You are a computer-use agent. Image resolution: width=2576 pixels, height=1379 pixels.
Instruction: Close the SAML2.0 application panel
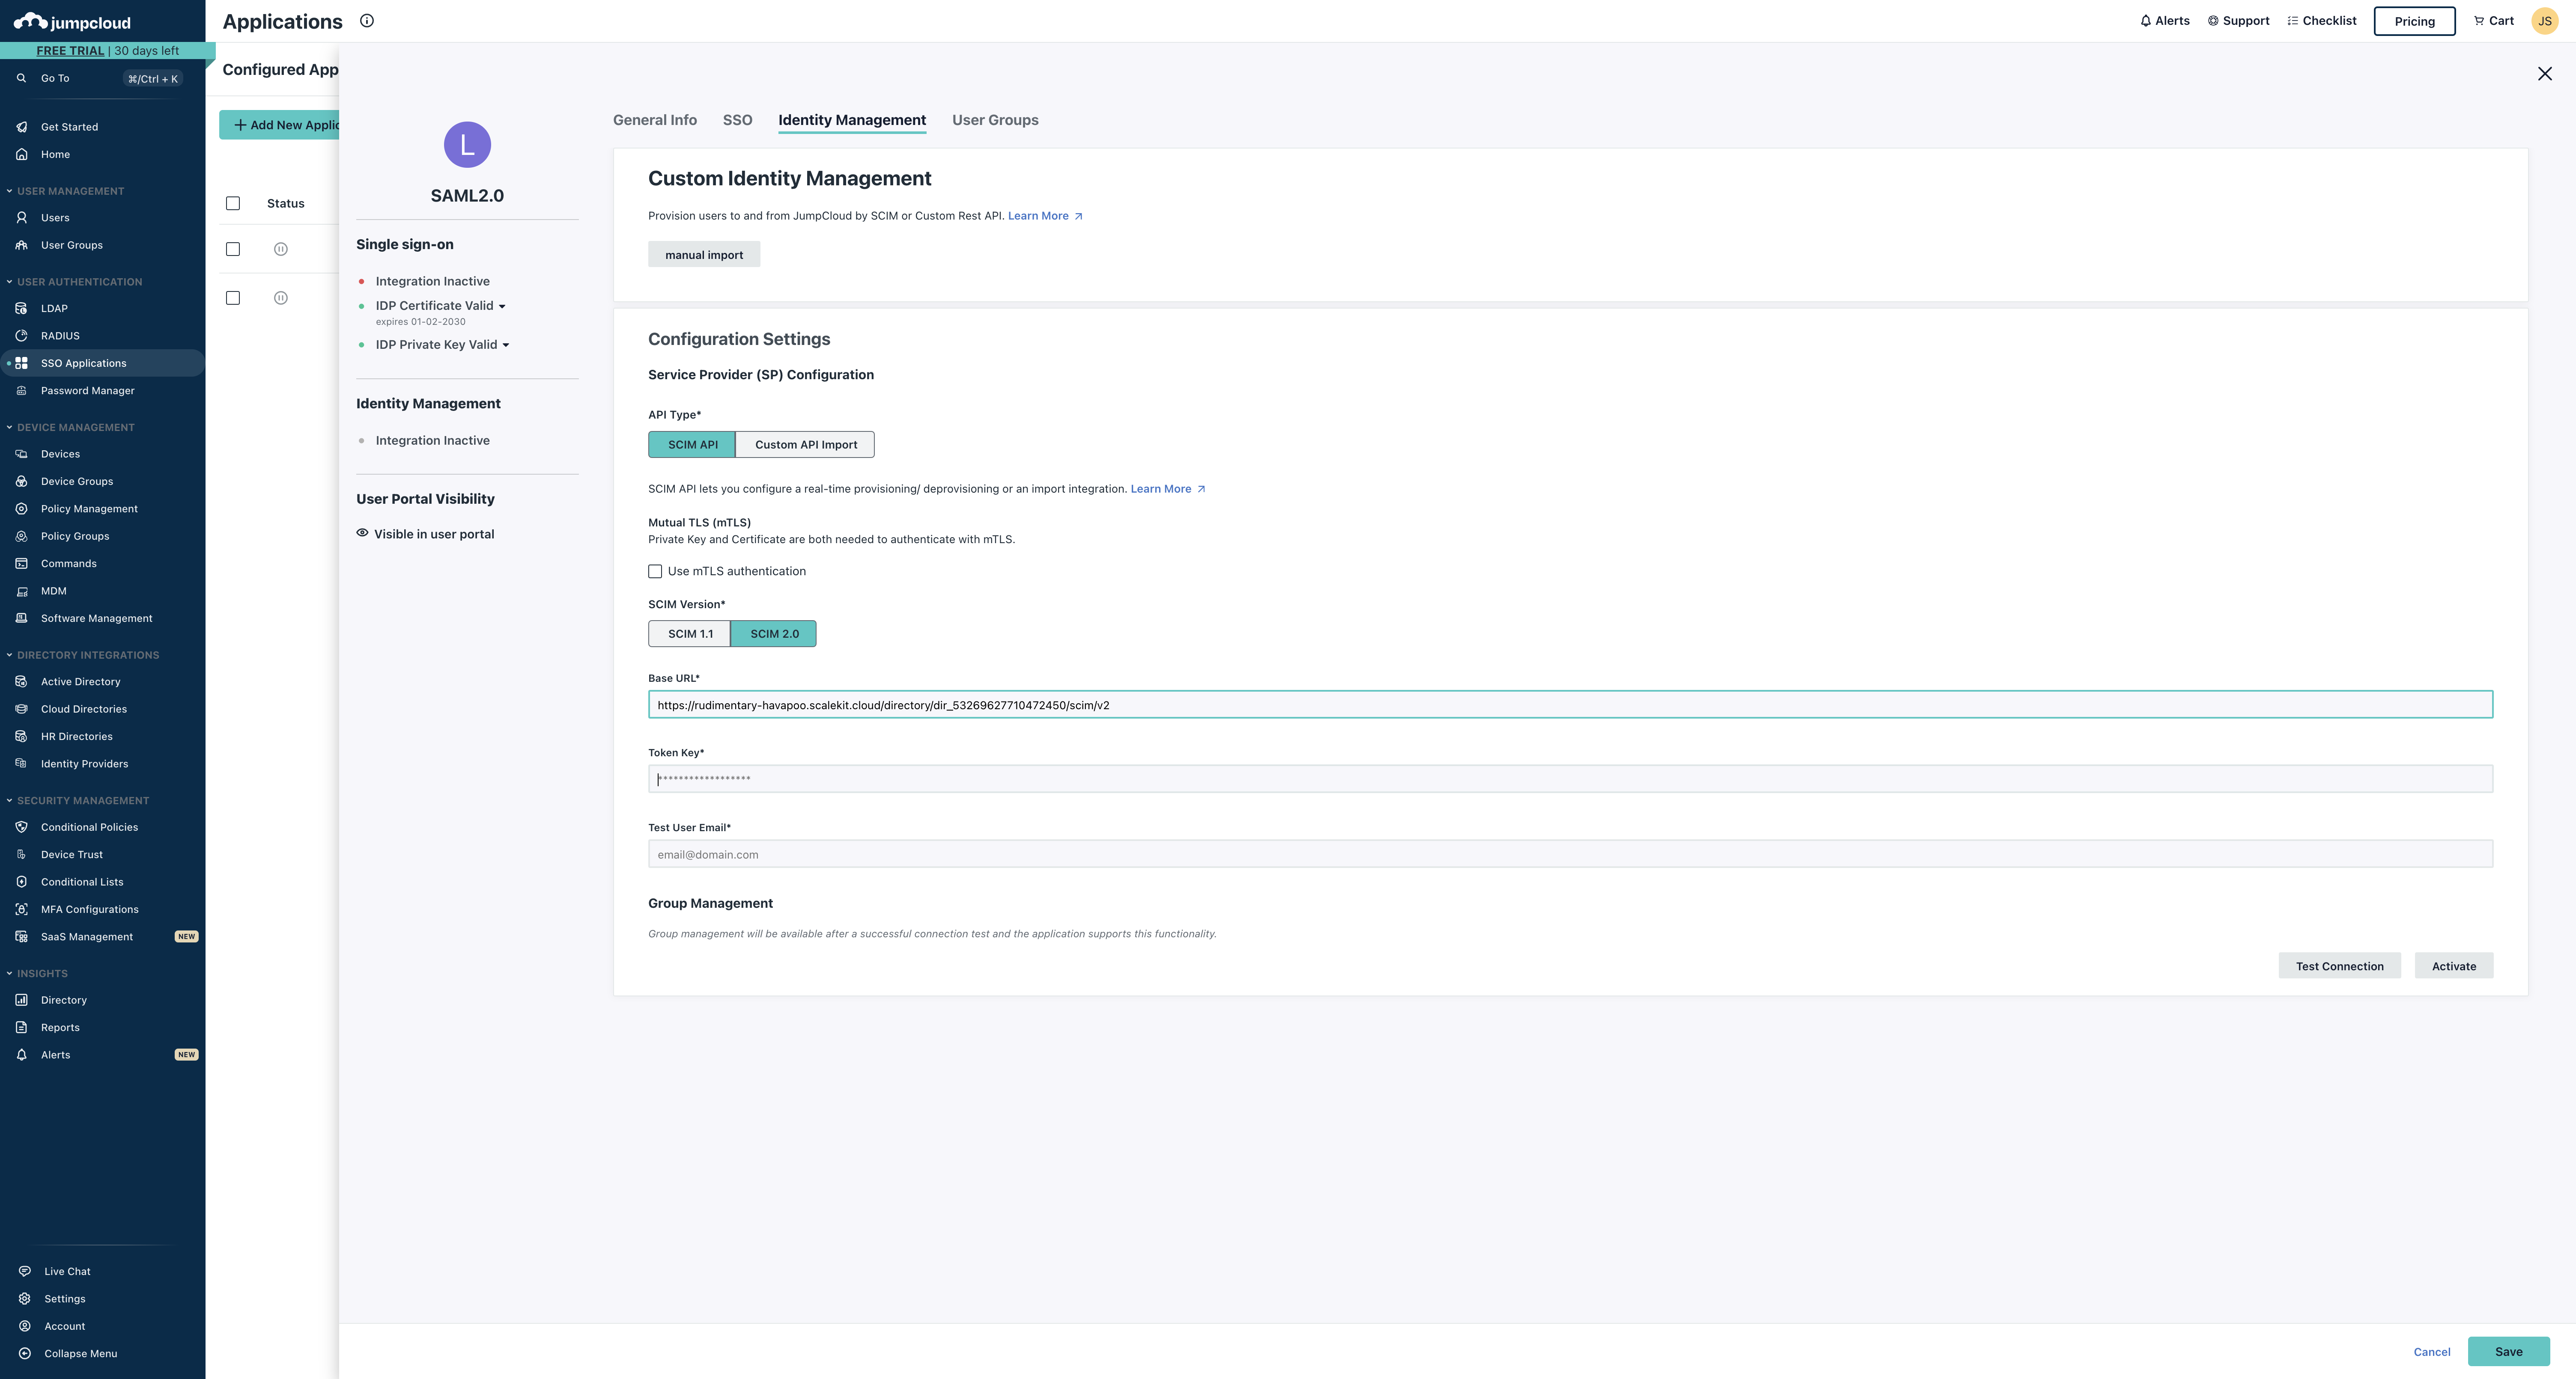click(x=2545, y=74)
